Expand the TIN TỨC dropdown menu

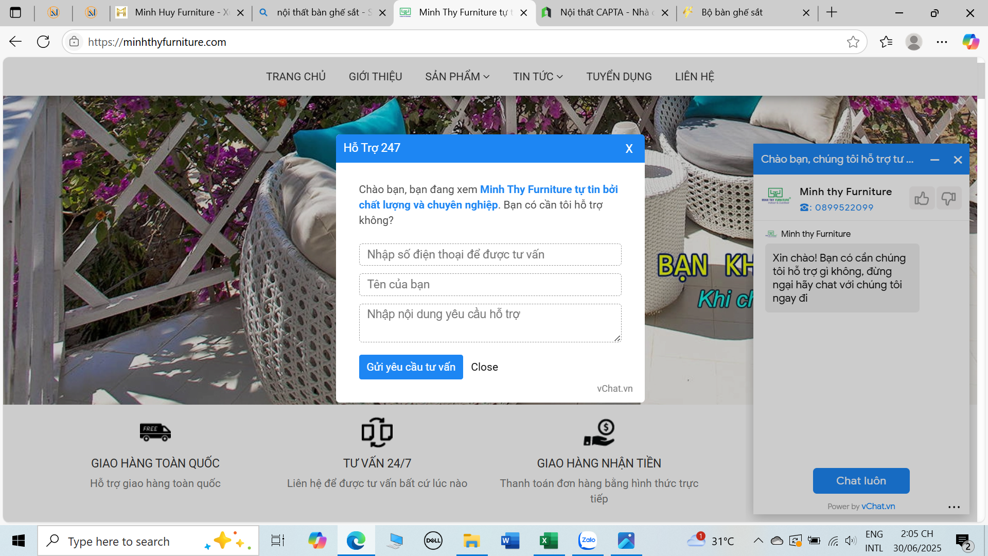538,77
